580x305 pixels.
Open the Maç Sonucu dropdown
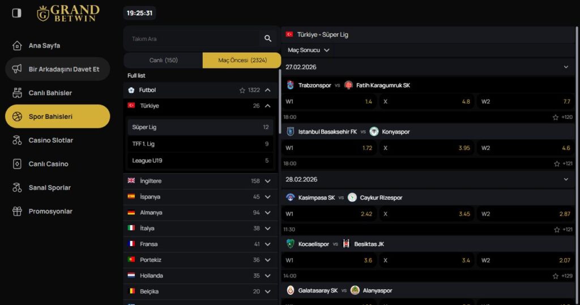click(309, 50)
